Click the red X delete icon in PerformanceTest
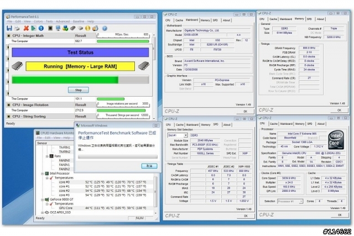 coord(26,28)
